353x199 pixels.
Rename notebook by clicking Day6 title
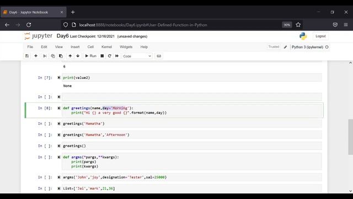coord(62,36)
